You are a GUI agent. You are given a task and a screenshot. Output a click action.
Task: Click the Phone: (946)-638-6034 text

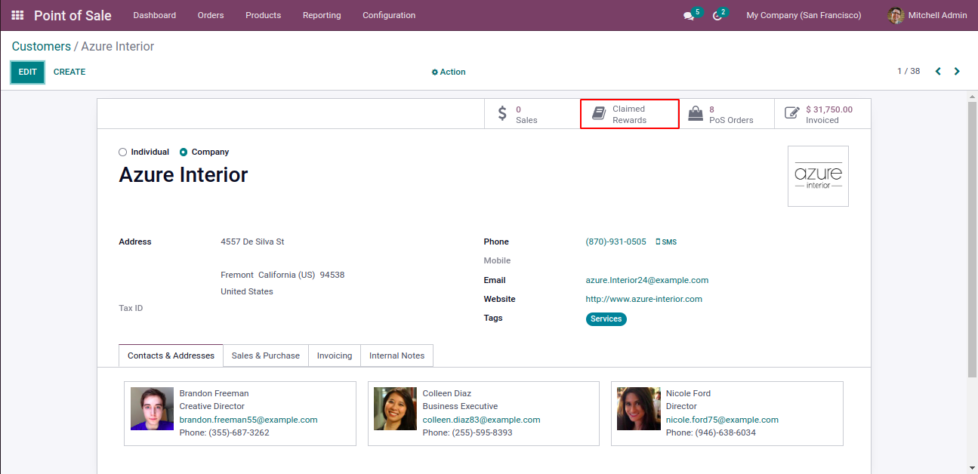711,433
